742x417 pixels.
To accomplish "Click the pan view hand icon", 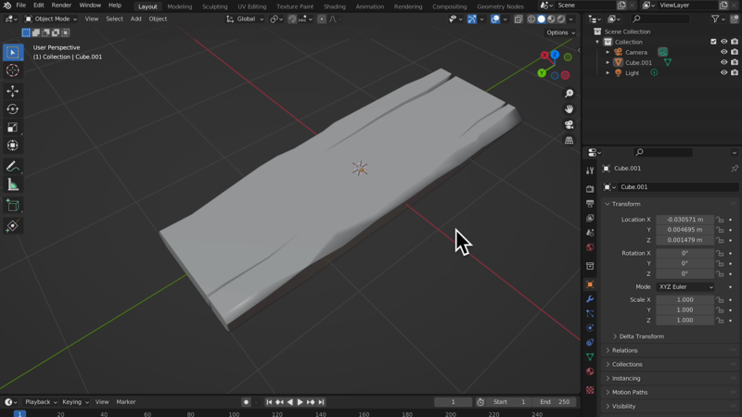I will [569, 109].
